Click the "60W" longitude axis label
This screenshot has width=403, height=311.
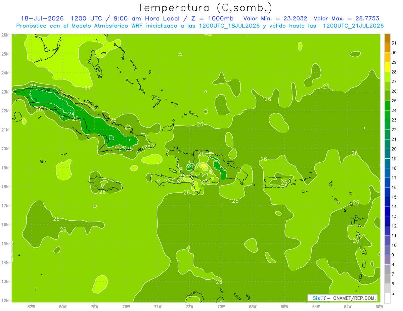coord(379,306)
